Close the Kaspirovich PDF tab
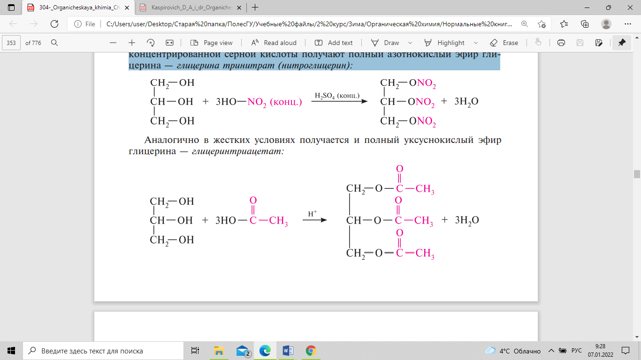Screen dimensions: 641x360 point(240,7)
